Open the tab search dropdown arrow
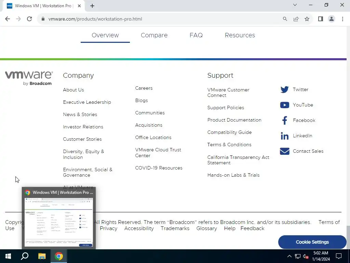 click(295, 5)
